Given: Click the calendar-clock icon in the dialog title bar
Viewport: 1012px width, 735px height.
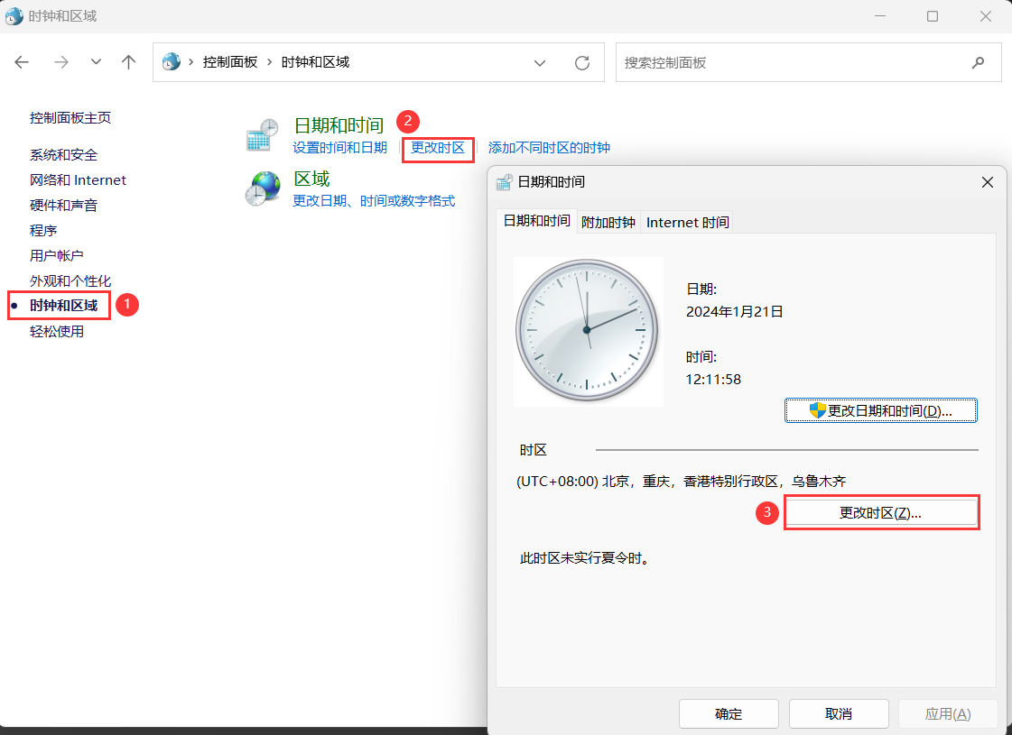Looking at the screenshot, I should click(x=504, y=181).
